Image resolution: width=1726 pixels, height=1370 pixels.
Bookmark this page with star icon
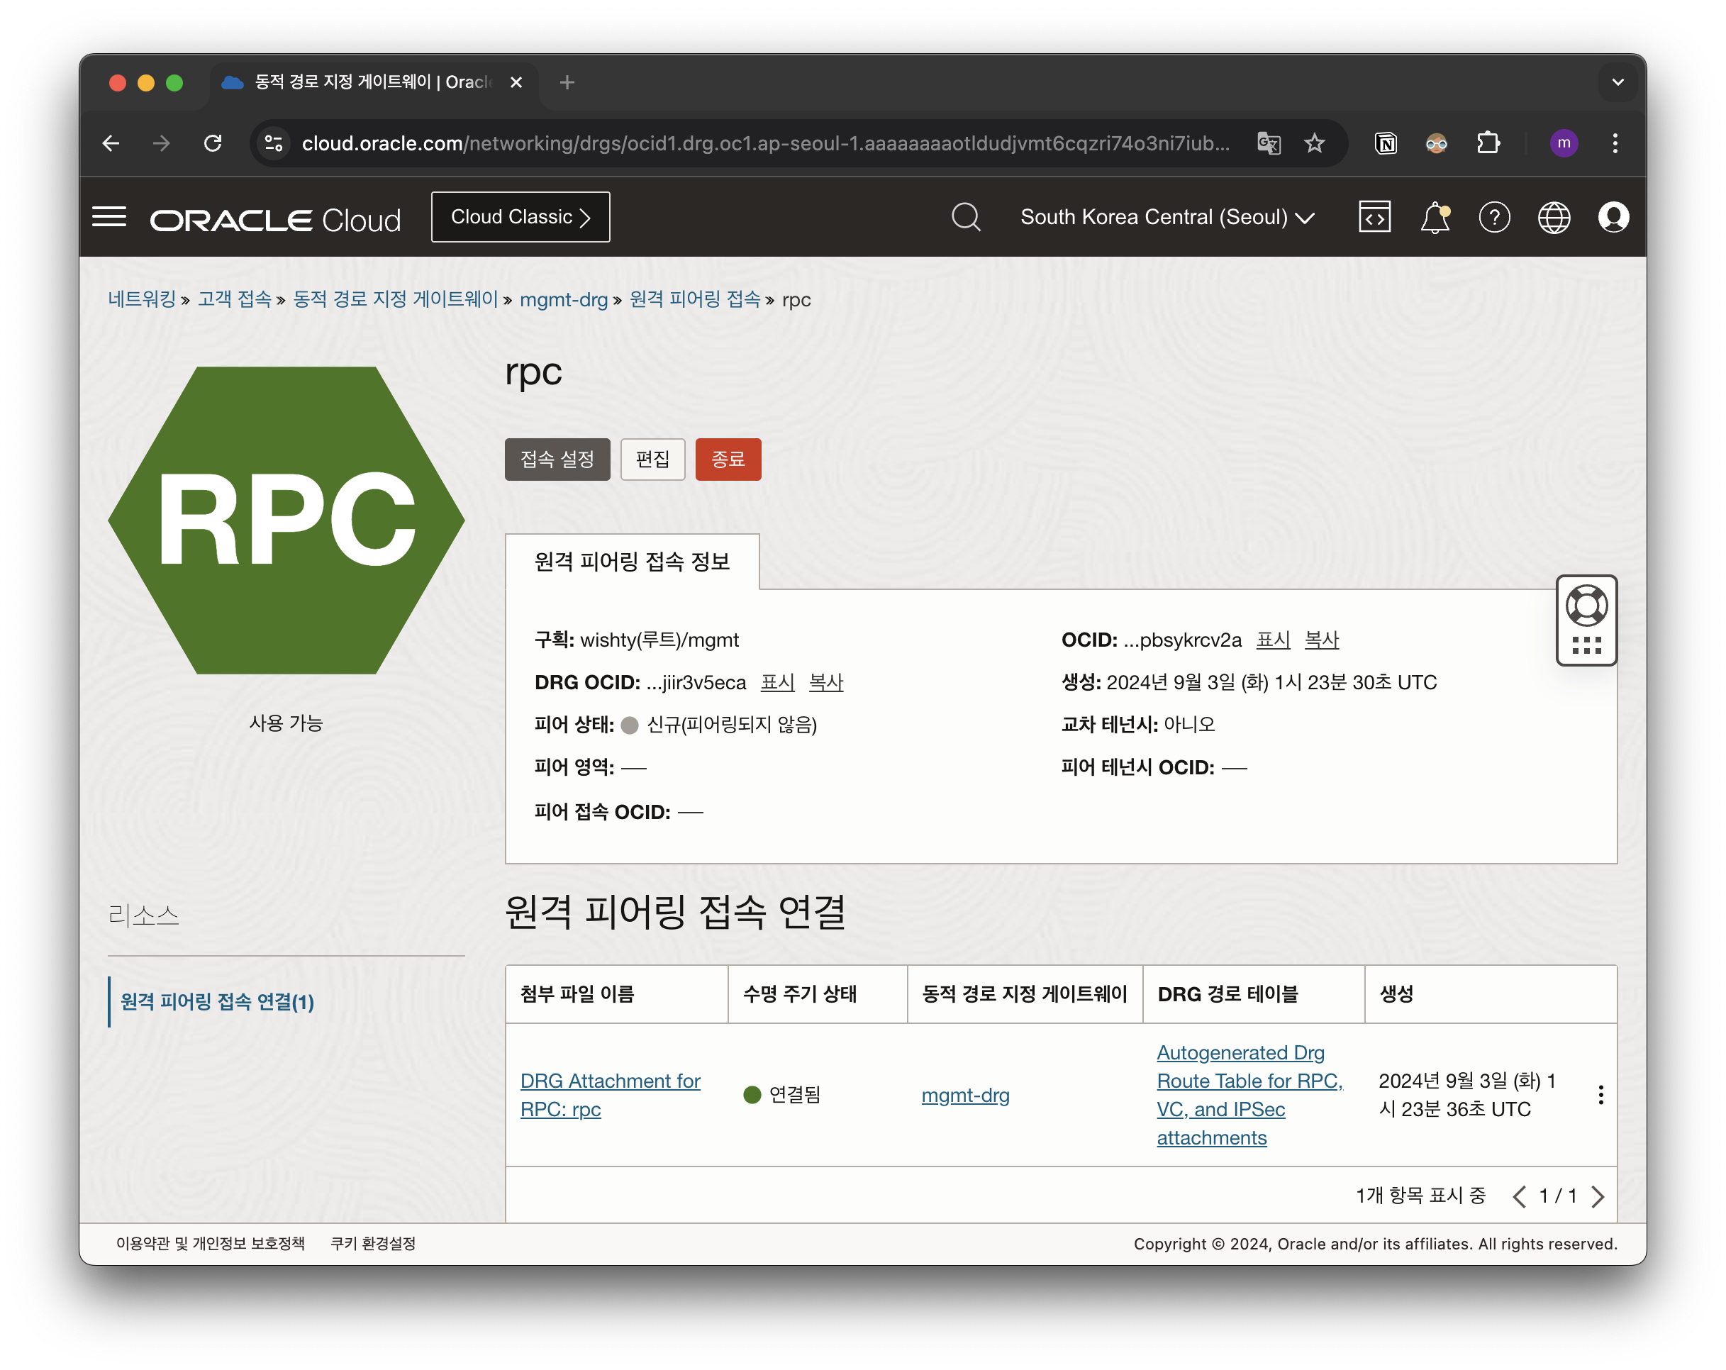coord(1314,143)
